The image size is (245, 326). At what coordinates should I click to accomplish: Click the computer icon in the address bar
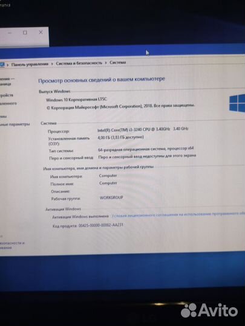coord(2,65)
